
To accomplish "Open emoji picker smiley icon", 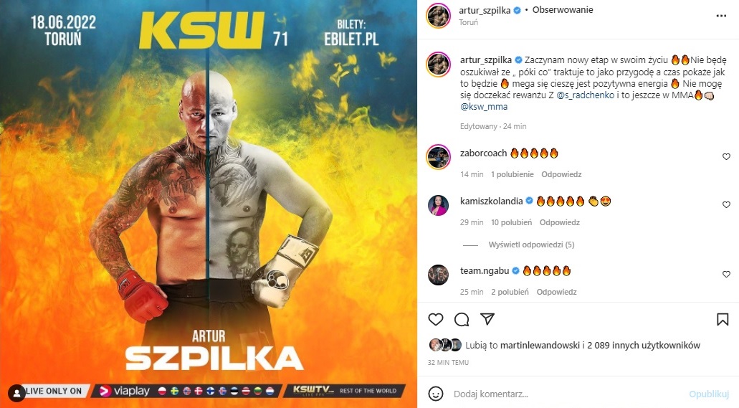I will click(436, 394).
